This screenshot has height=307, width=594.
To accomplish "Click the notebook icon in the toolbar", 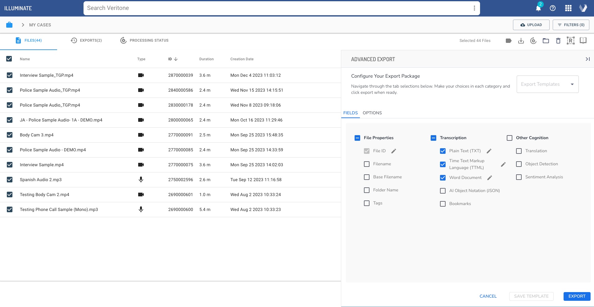I will pyautogui.click(x=583, y=40).
